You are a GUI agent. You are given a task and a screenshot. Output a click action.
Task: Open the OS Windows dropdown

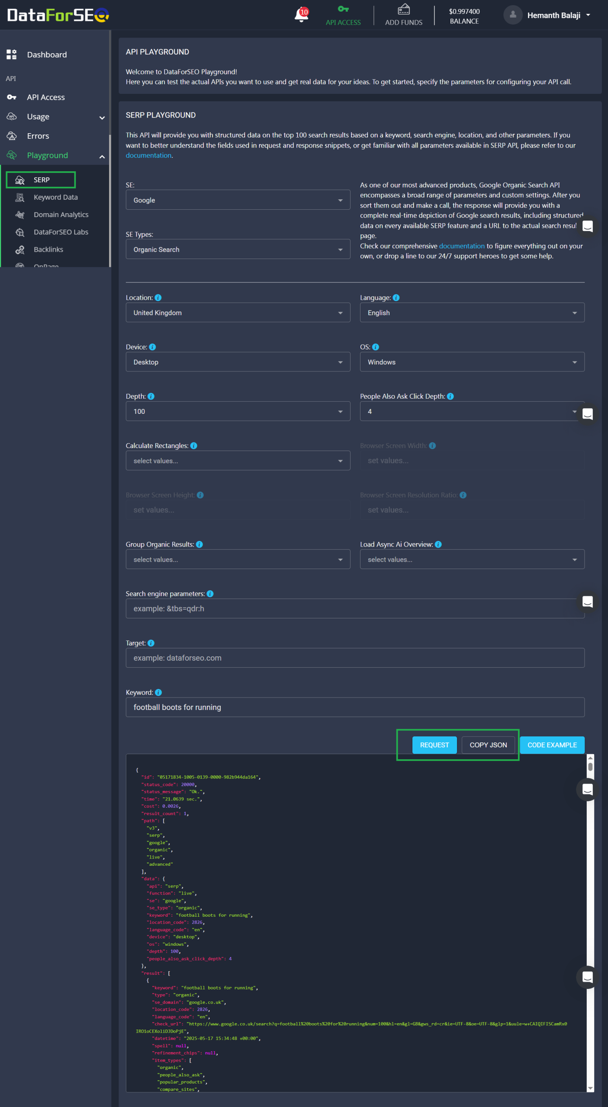tap(472, 362)
